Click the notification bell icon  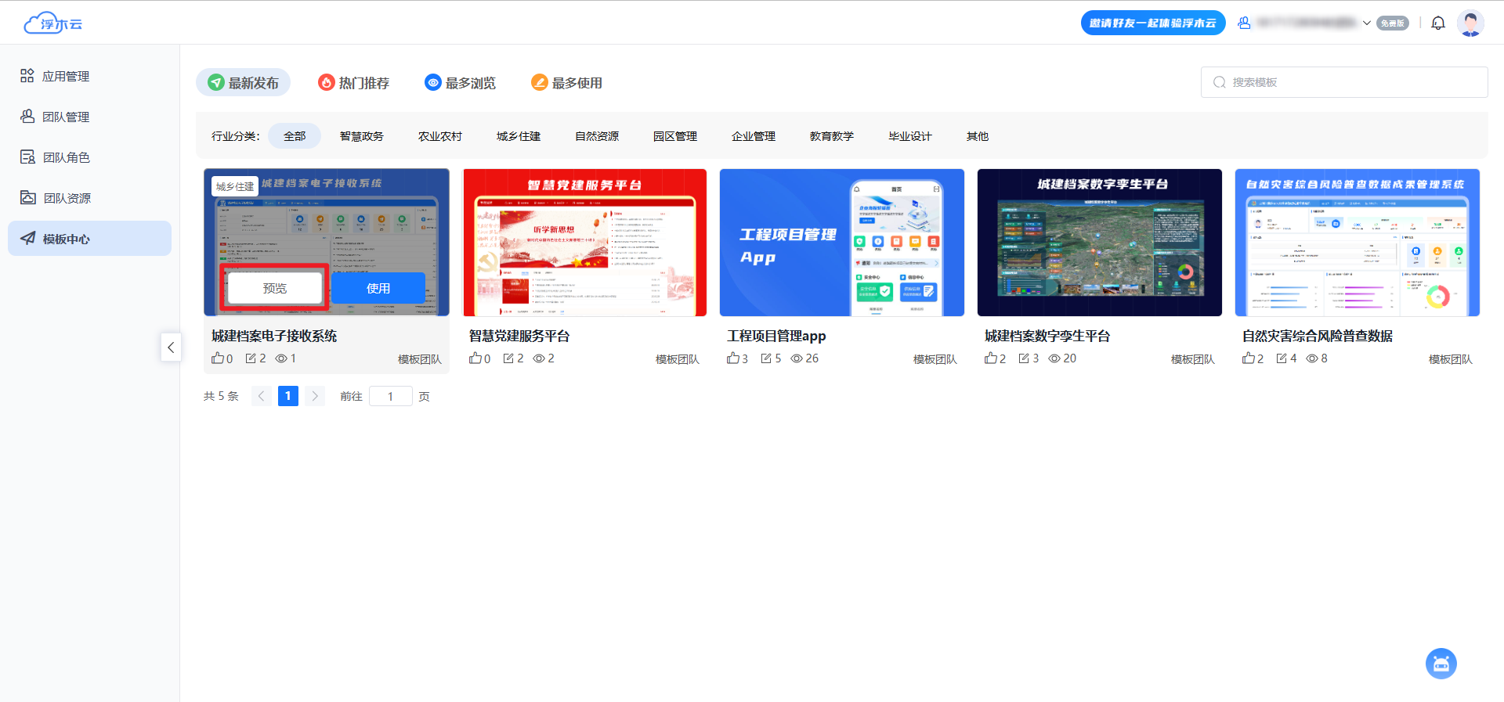pyautogui.click(x=1437, y=23)
